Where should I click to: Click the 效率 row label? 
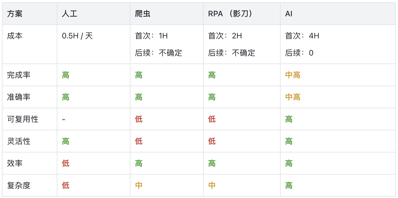[x=15, y=163]
